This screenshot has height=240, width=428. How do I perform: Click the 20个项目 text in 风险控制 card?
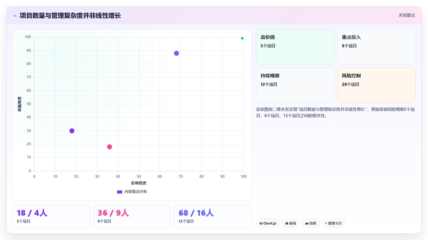click(351, 84)
